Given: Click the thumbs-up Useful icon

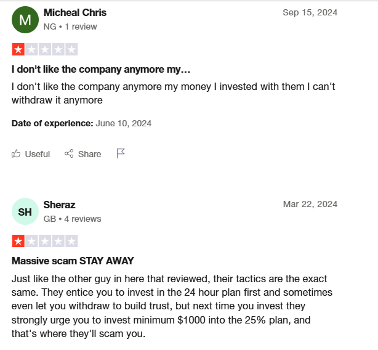Looking at the screenshot, I should pos(16,153).
